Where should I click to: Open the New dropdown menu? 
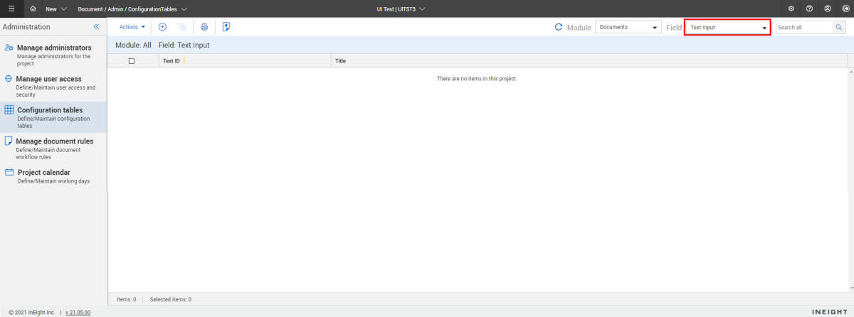pos(56,9)
